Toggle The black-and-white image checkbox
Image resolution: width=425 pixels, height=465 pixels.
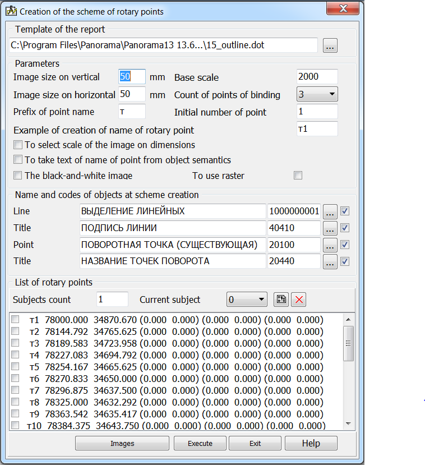[x=18, y=176]
